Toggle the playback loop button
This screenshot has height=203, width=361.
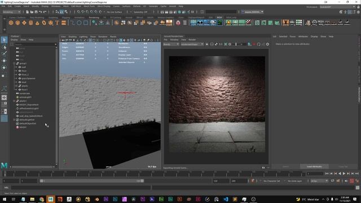[332, 181]
